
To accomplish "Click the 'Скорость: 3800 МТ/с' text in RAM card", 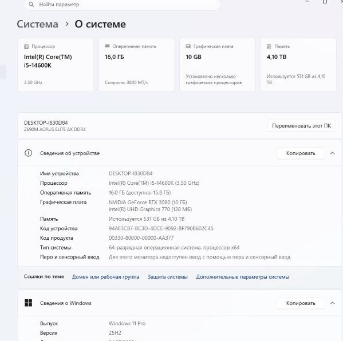I will 127,82.
